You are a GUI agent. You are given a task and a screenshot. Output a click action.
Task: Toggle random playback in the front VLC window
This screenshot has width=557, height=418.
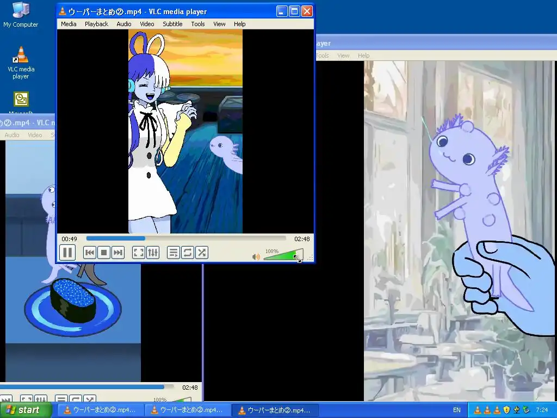click(x=202, y=253)
